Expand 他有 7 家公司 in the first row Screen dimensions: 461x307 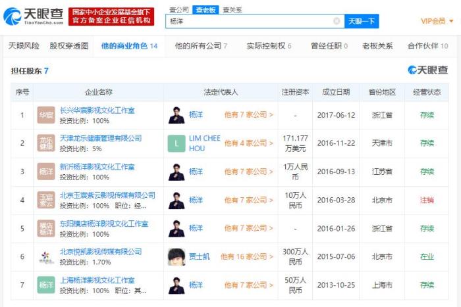[x=248, y=115]
